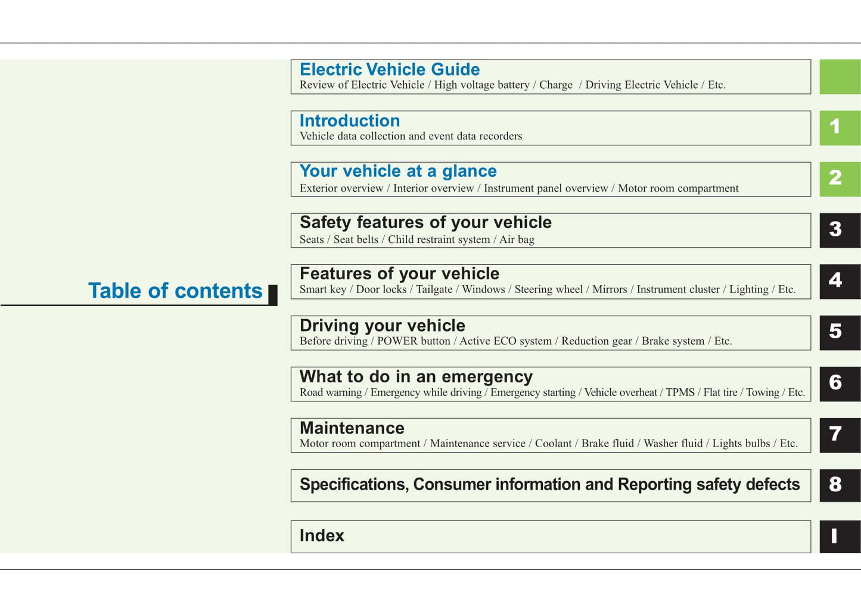Viewport: 861px width, 611px height.
Task: Open Specifications, Consumer information chapter
Action: coord(549,485)
